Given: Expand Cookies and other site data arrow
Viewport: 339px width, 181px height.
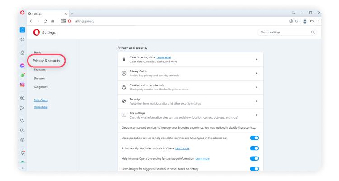Looking at the screenshot, I should (257, 87).
